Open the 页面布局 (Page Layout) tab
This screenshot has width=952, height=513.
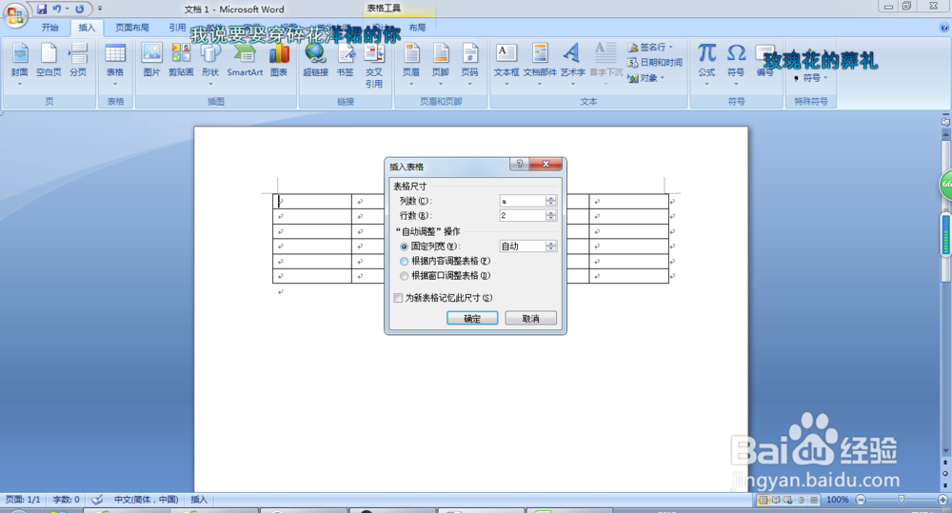coord(132,28)
